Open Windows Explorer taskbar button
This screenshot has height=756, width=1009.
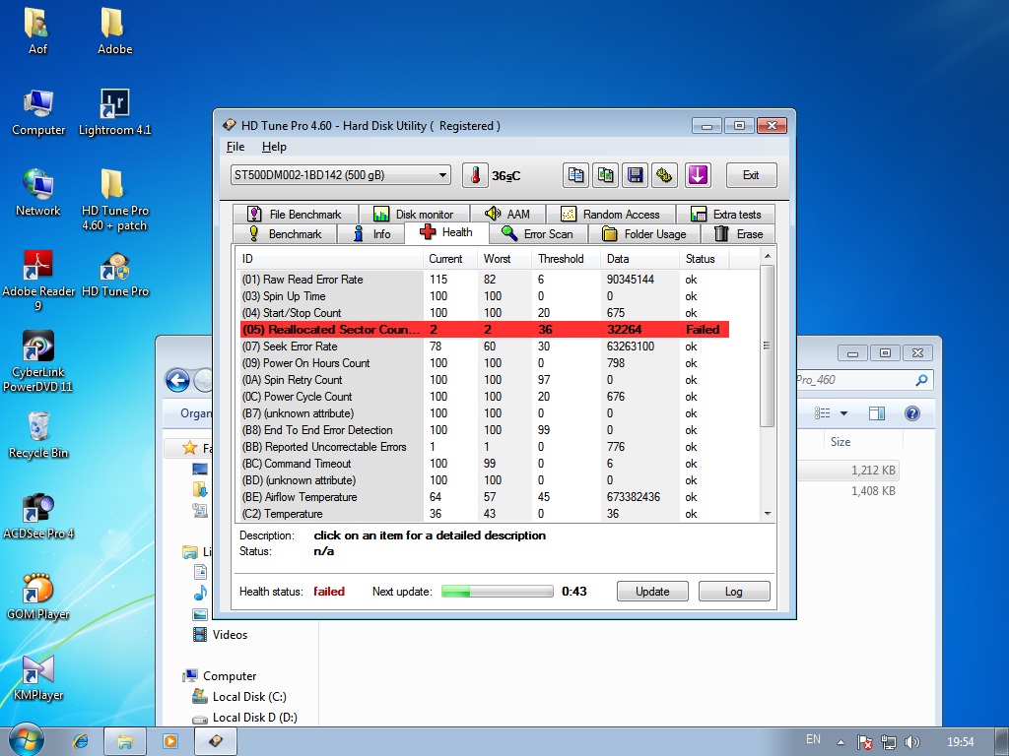click(x=124, y=742)
